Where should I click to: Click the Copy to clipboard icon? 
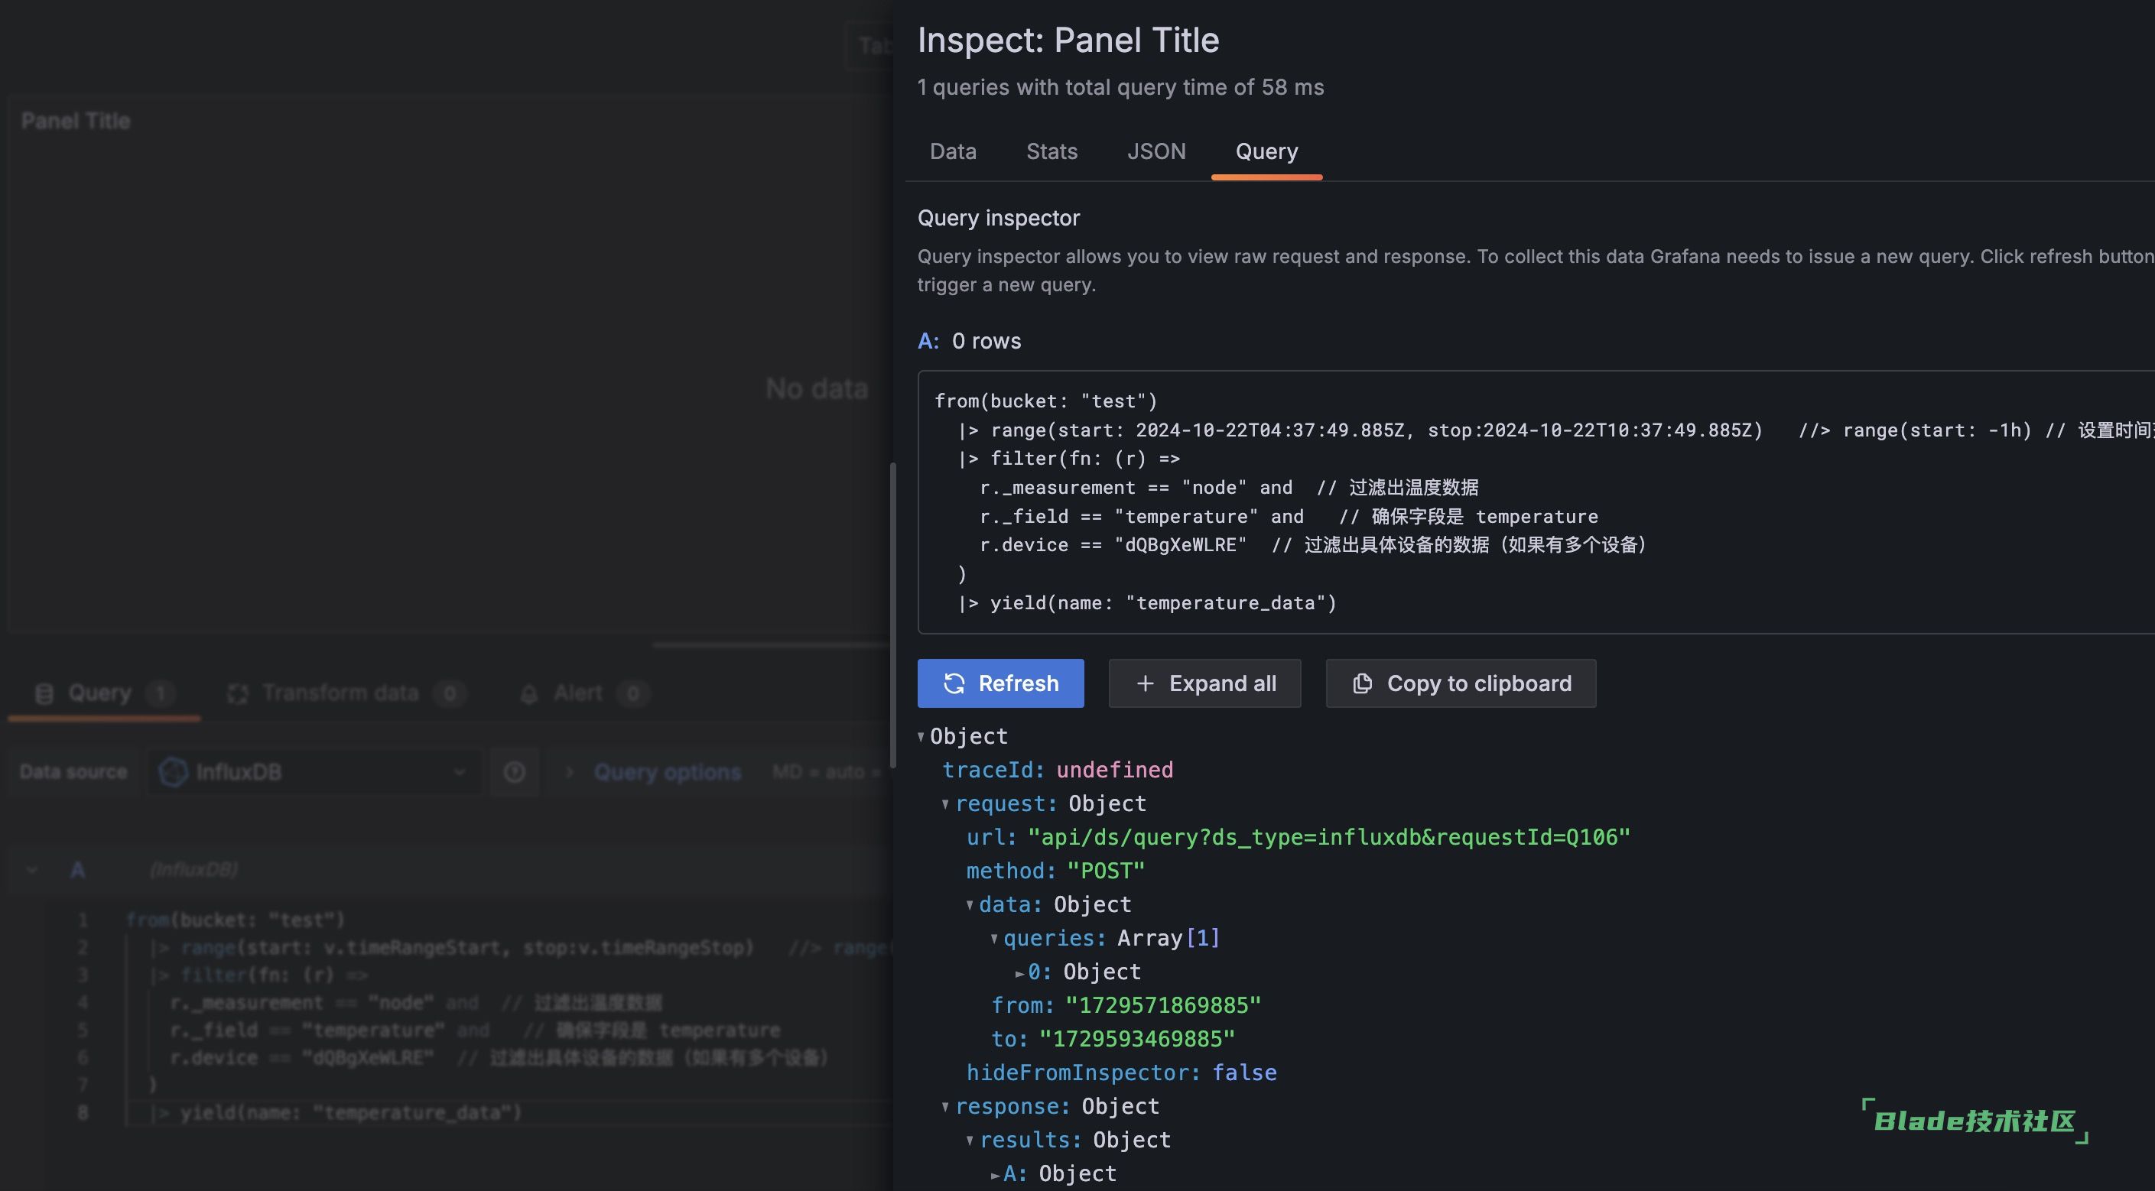[1361, 682]
